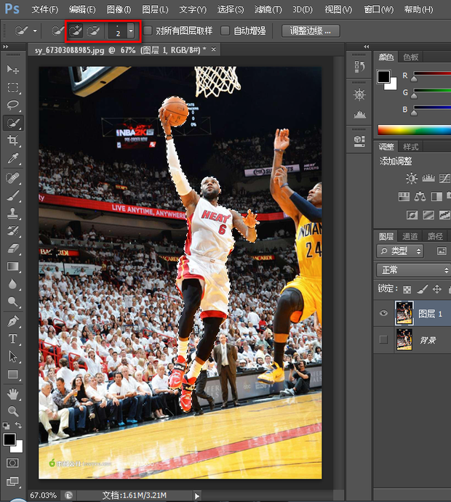Open status bar info arrow
This screenshot has width=451, height=502.
[x=197, y=496]
